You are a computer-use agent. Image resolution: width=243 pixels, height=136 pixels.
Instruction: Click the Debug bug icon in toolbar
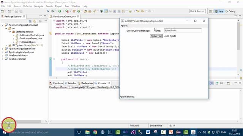pos(52,11)
